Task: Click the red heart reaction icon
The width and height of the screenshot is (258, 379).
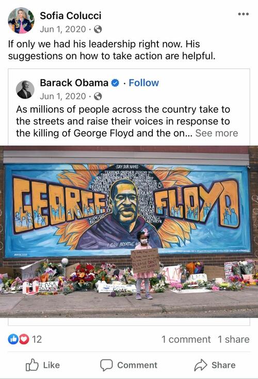Action: (24, 339)
